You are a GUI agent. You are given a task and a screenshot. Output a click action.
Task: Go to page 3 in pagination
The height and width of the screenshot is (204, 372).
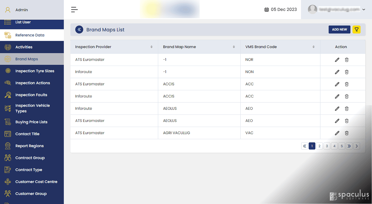click(x=327, y=146)
